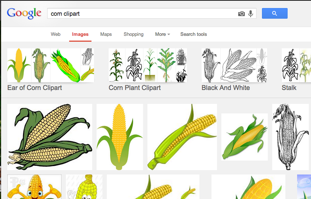Open the small corn in green husk image
Viewport: 311px width, 199px height.
tap(244, 137)
